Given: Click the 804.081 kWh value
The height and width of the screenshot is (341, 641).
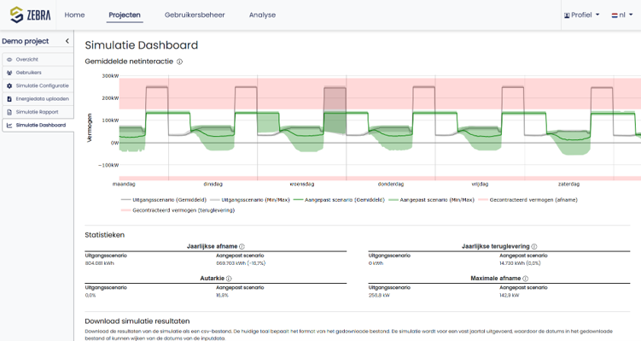Looking at the screenshot, I should click(x=100, y=263).
